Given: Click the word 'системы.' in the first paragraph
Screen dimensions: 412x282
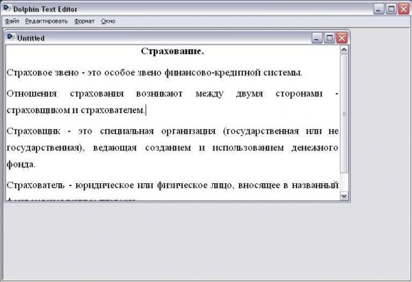Looking at the screenshot, I should coord(283,73).
